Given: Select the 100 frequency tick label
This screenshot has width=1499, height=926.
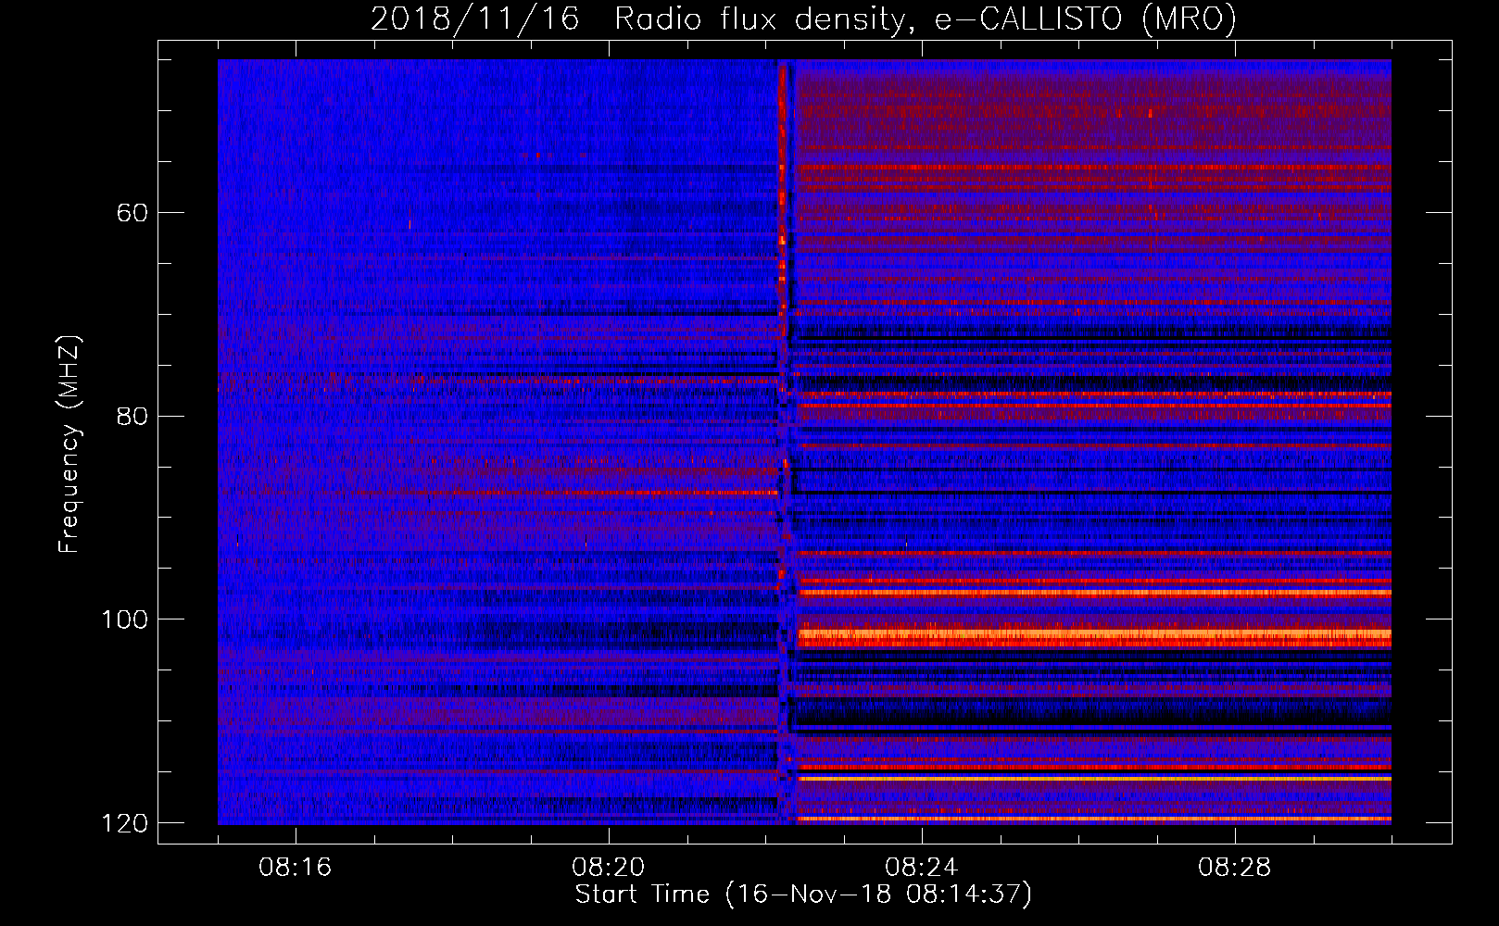Looking at the screenshot, I should pyautogui.click(x=124, y=619).
